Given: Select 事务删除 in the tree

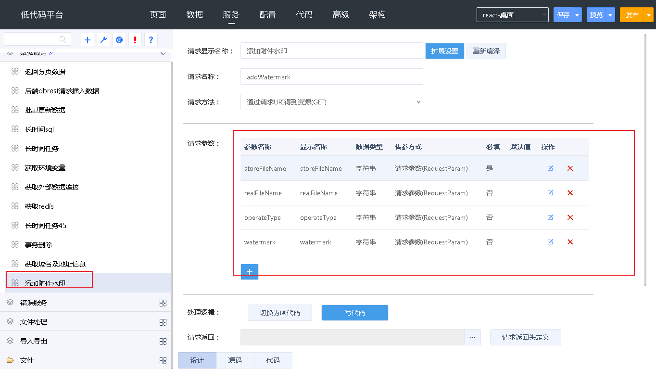Looking at the screenshot, I should coord(38,245).
